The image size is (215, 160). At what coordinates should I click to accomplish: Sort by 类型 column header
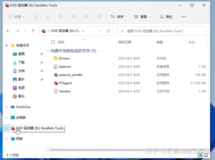(160, 42)
